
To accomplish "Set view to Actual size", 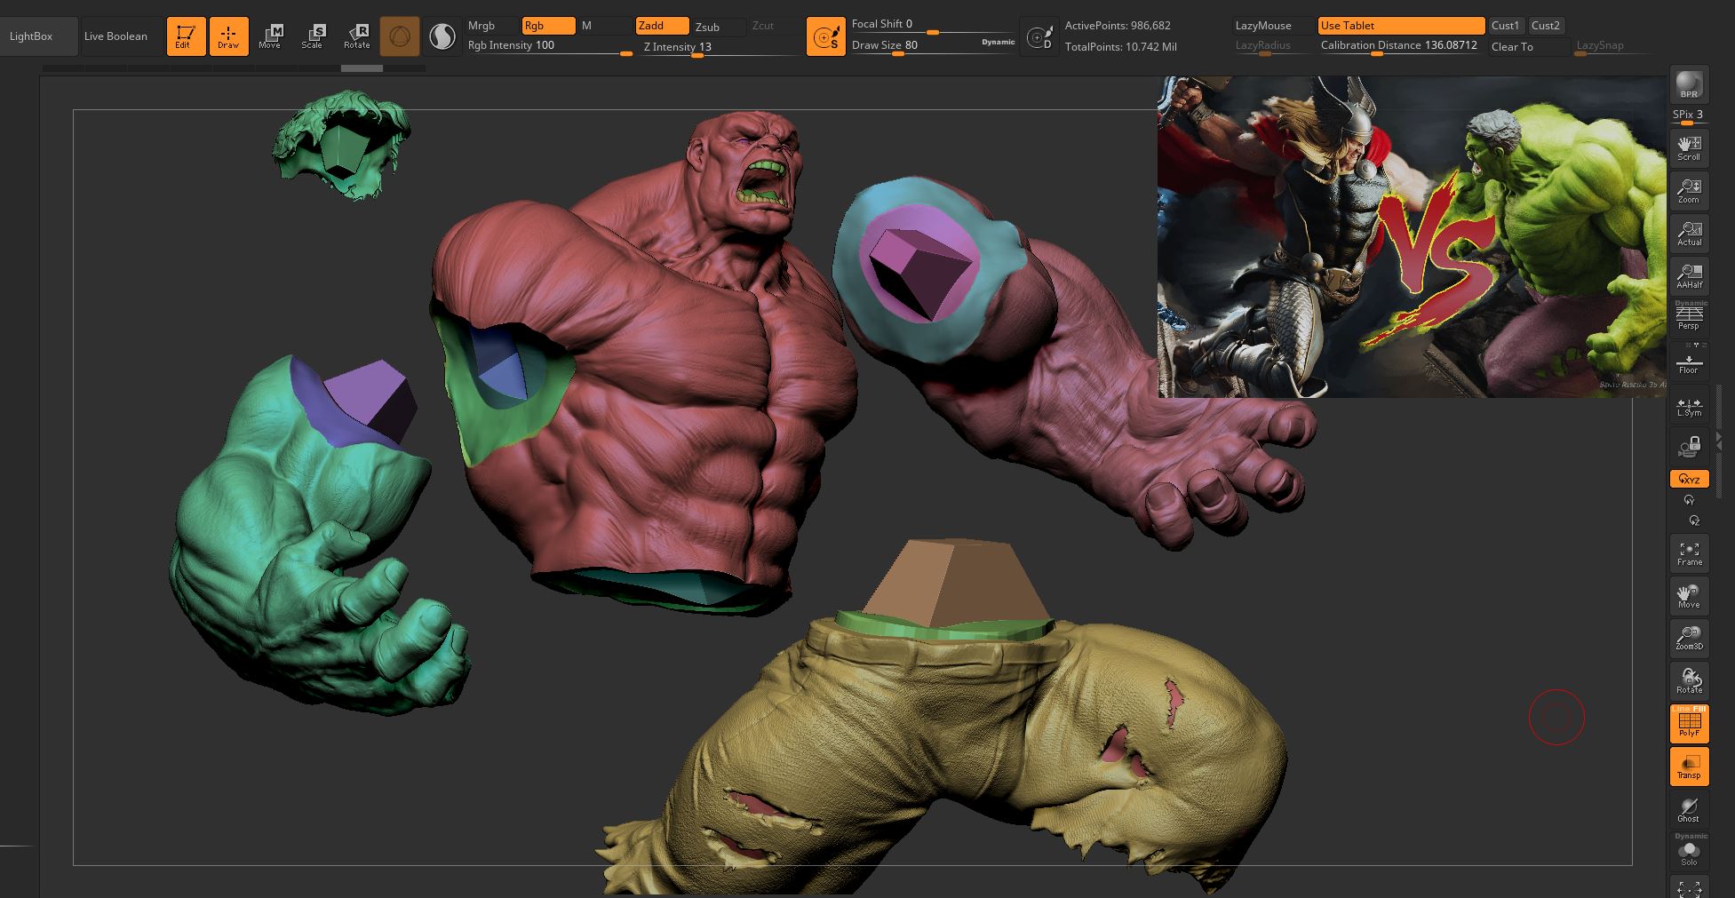I will pyautogui.click(x=1689, y=233).
